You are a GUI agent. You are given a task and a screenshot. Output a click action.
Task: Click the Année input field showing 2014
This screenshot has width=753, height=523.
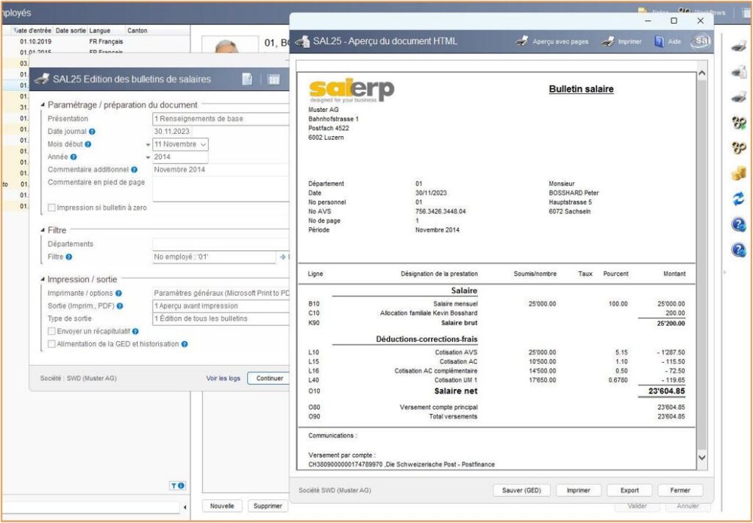tap(180, 157)
